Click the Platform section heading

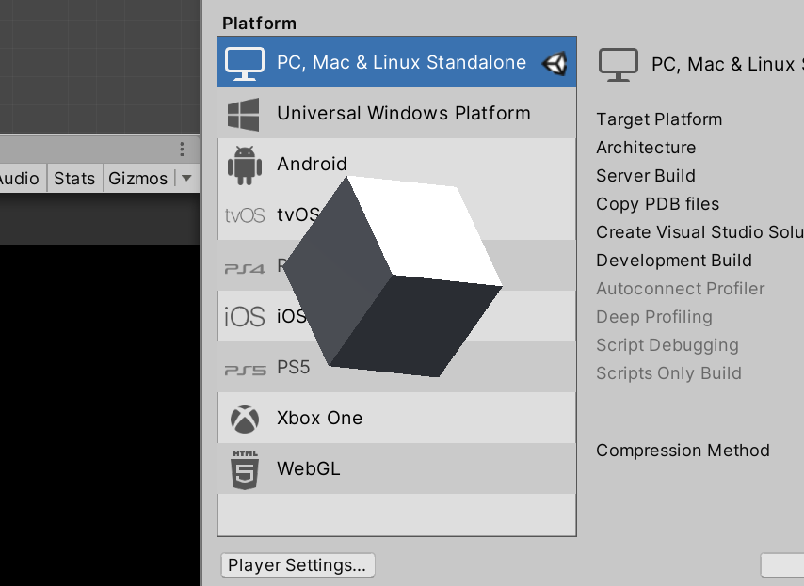(259, 24)
